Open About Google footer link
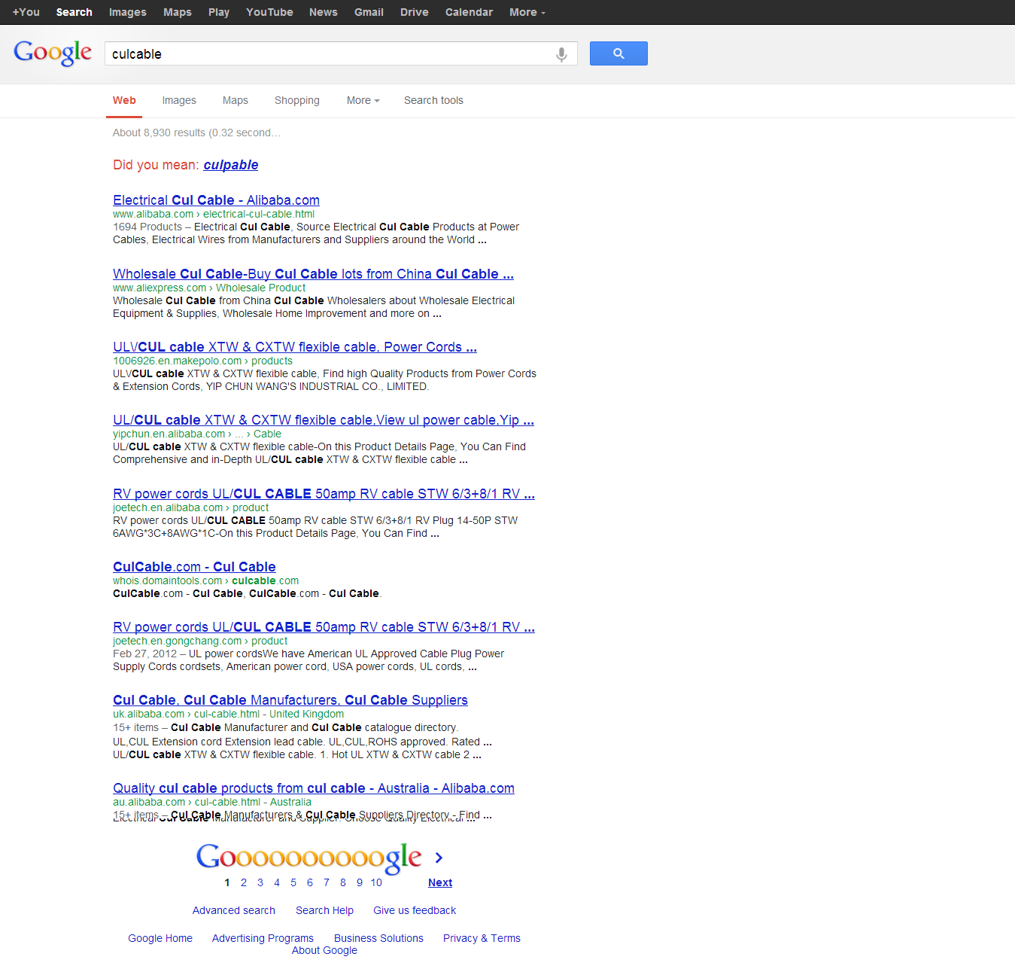This screenshot has height=972, width=1015. point(324,950)
